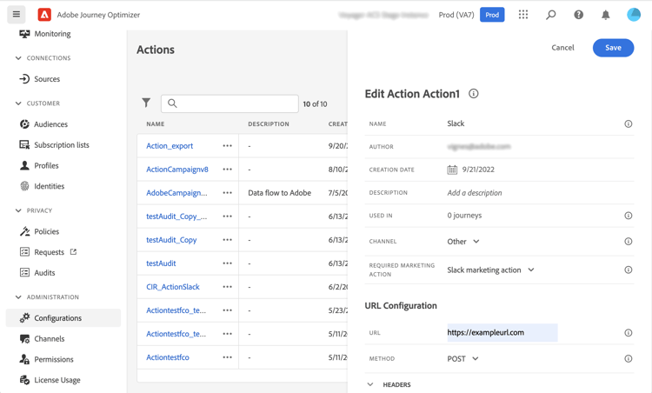This screenshot has width=652, height=393.
Task: Open the Required Marketing Action dropdown
Action: click(x=491, y=270)
